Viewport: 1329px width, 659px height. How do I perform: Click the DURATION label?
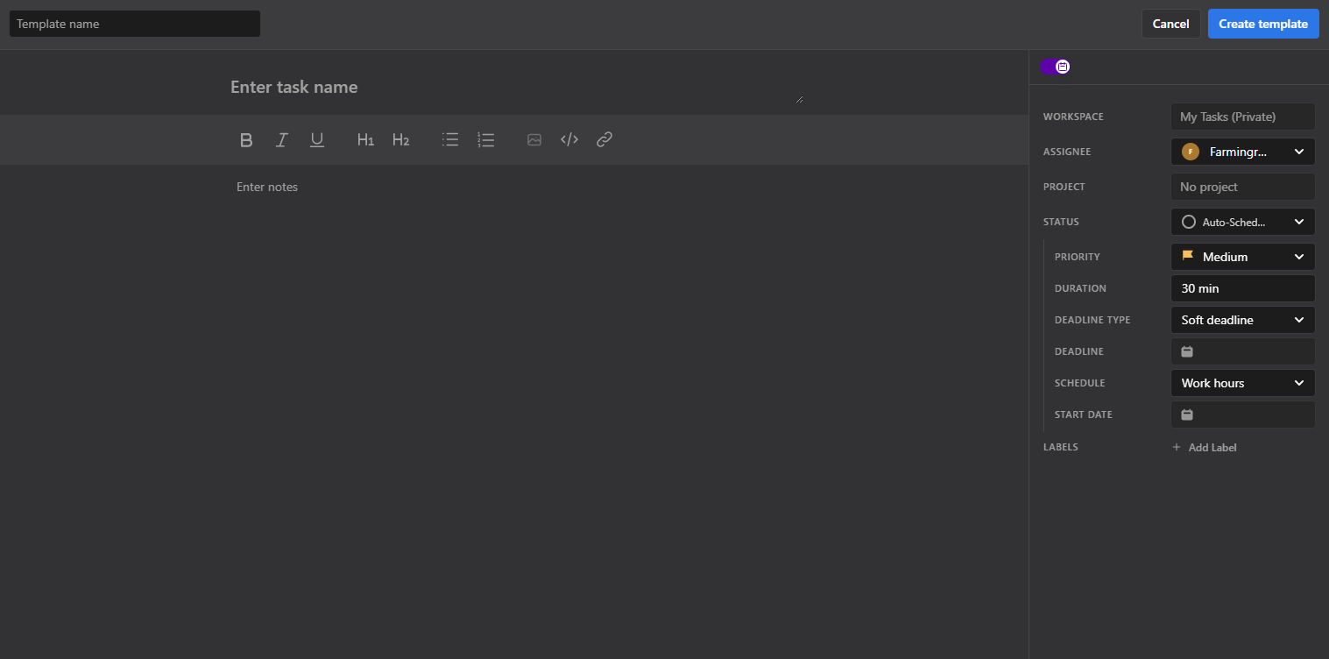[x=1080, y=288]
